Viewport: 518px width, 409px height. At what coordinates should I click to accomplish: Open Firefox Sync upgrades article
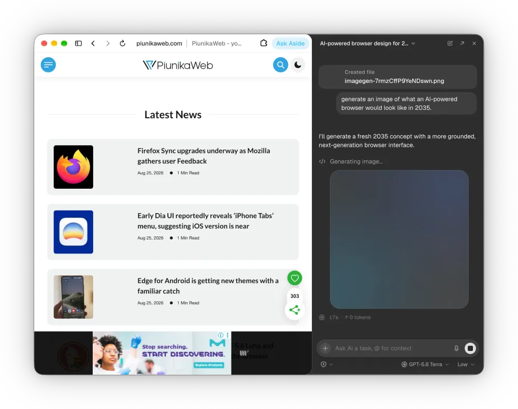click(x=204, y=156)
